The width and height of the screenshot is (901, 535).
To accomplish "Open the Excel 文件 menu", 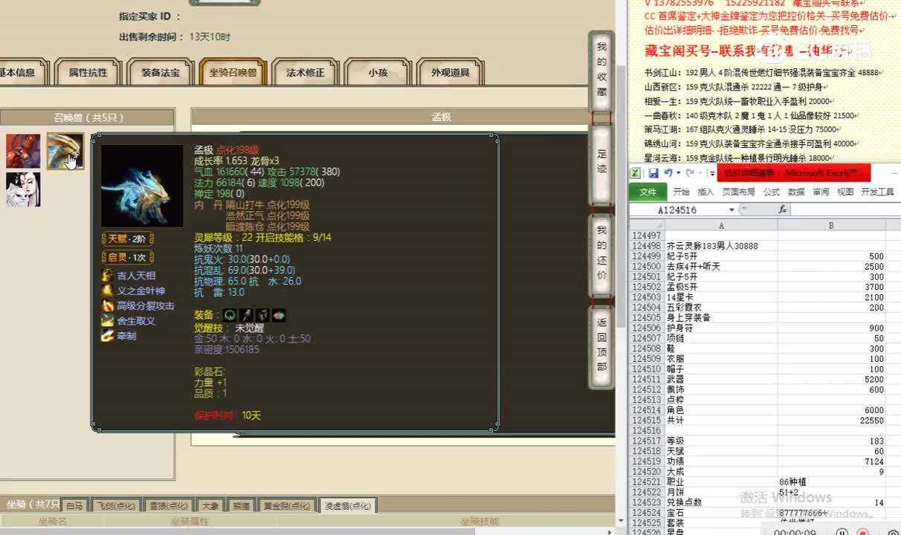I will (x=648, y=192).
